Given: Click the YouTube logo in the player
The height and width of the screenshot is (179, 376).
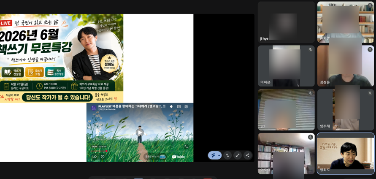Looking at the screenshot, I should pyautogui.click(x=178, y=157).
